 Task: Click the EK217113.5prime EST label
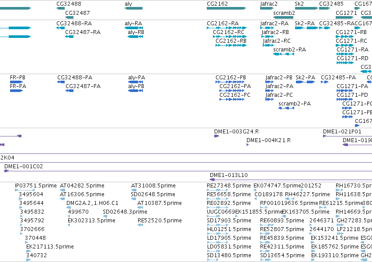[x=50, y=247]
